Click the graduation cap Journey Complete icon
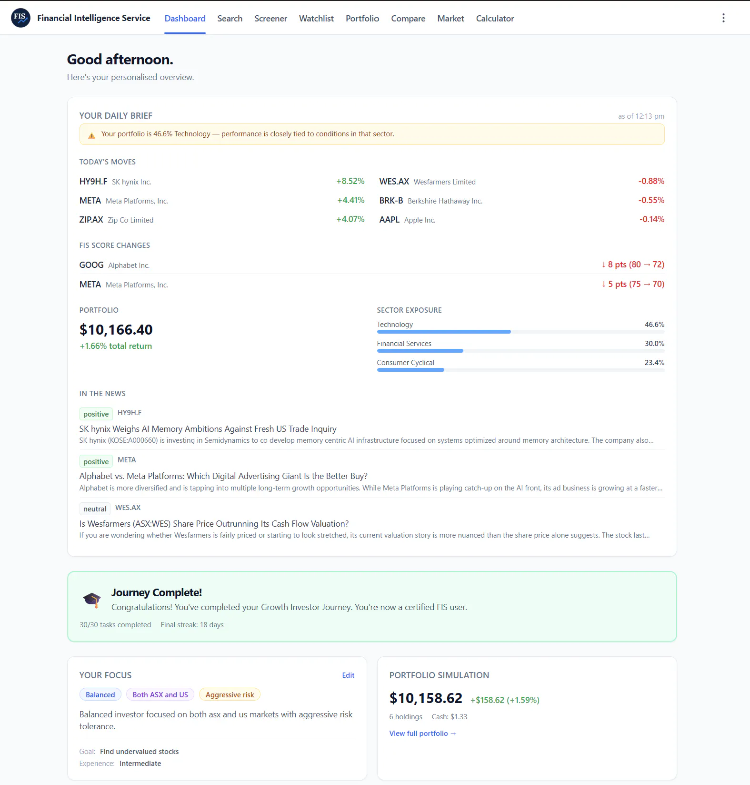Screen dimensions: 750x785 92,600
